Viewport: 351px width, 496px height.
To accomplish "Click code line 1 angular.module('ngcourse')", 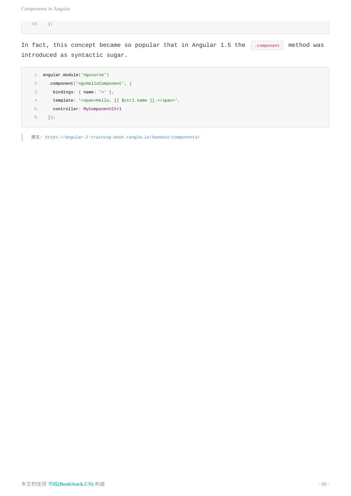I will [76, 75].
